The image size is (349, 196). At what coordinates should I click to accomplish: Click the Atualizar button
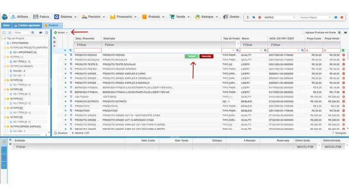[x=61, y=133]
